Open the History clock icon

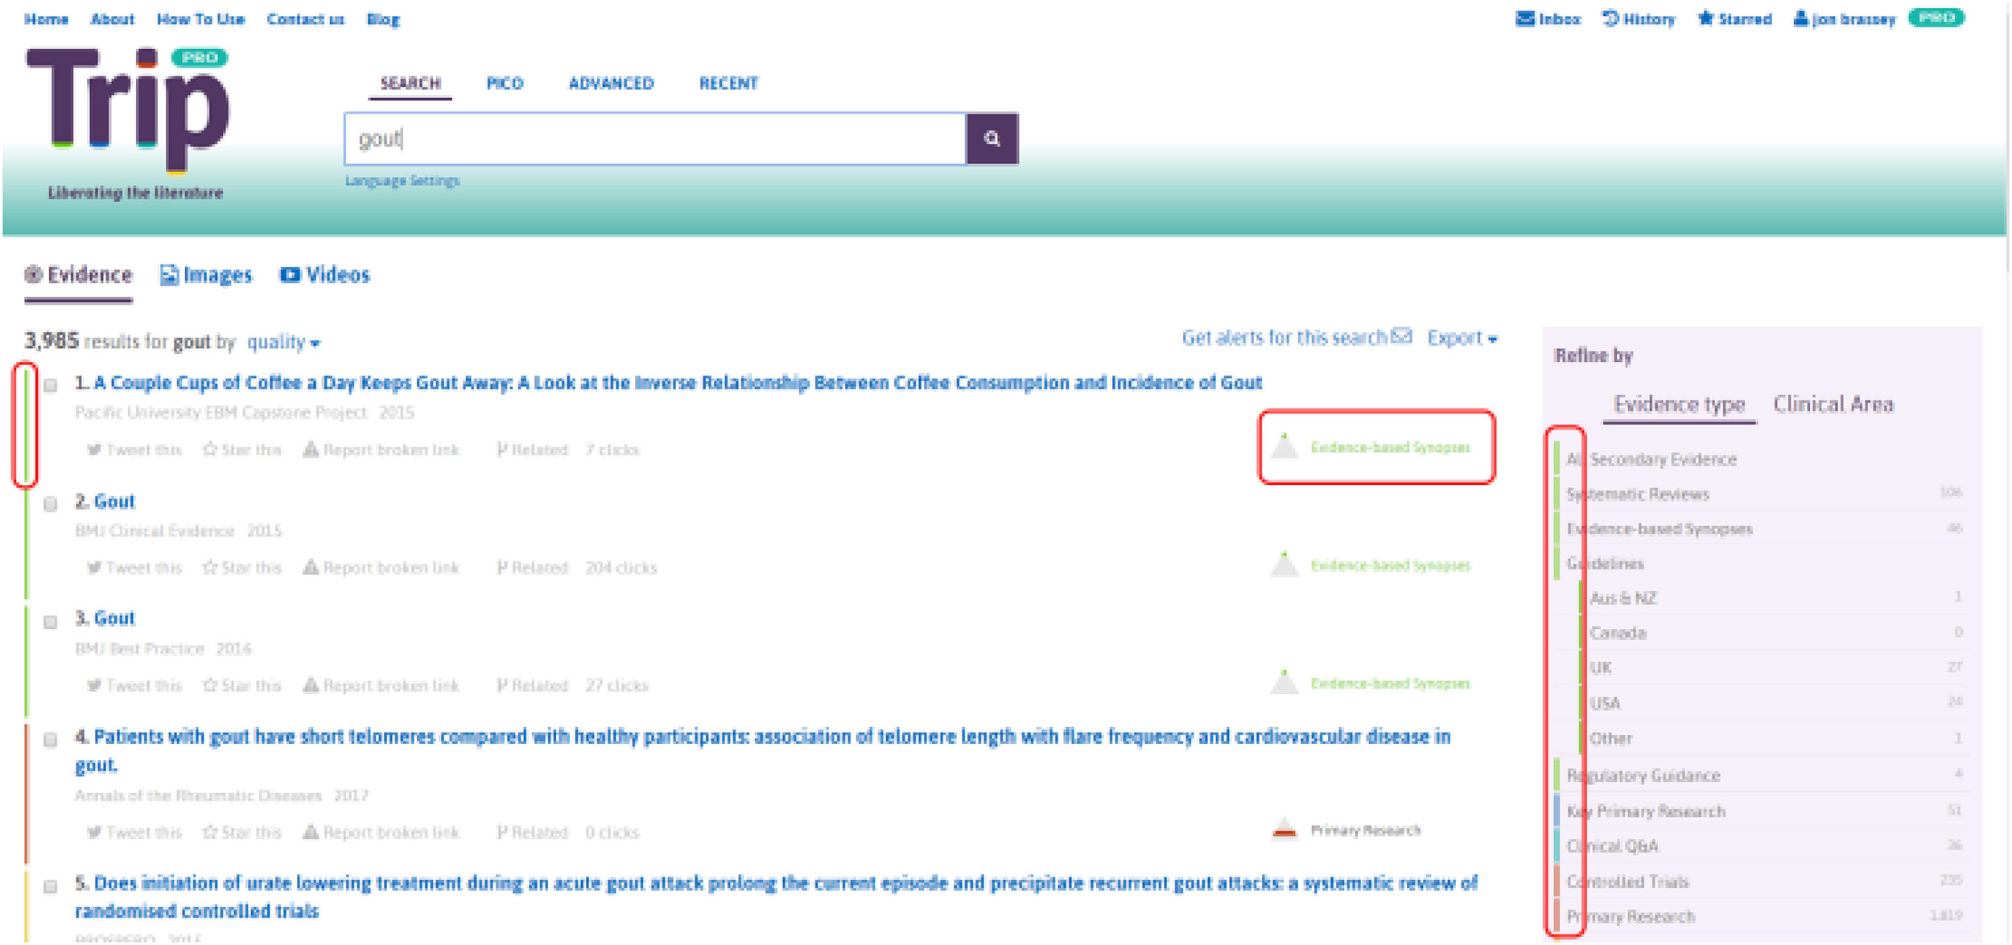point(1610,18)
